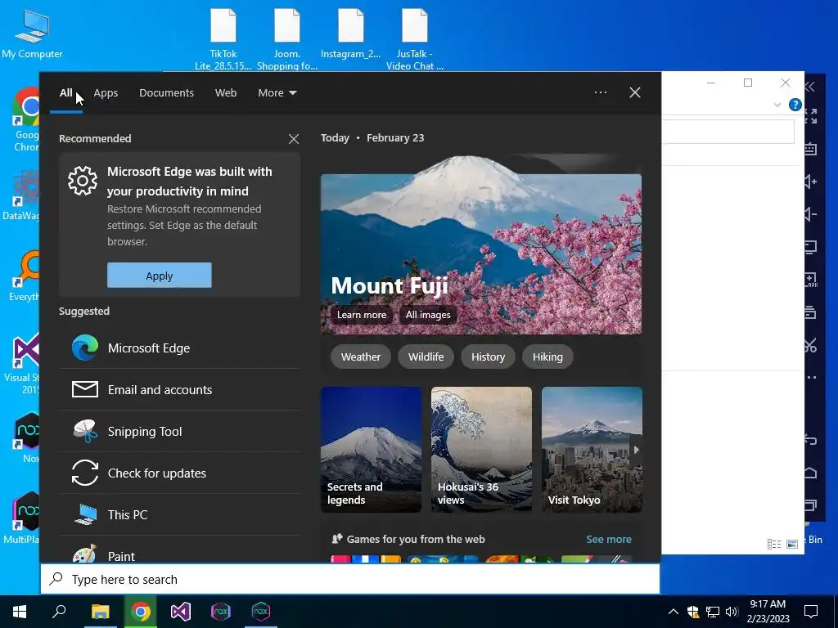This screenshot has width=838, height=628.
Task: Collapse Nox sidebar with double chevron
Action: coord(810,86)
